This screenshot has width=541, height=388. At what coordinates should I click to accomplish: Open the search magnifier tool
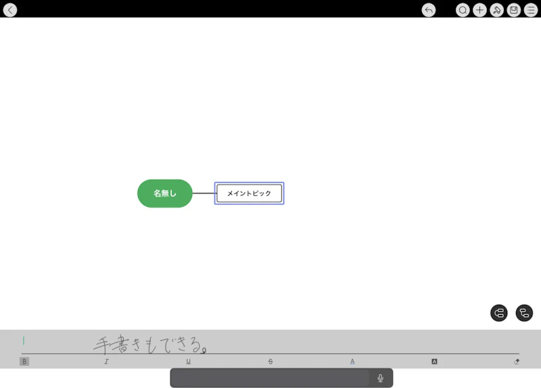[x=463, y=10]
